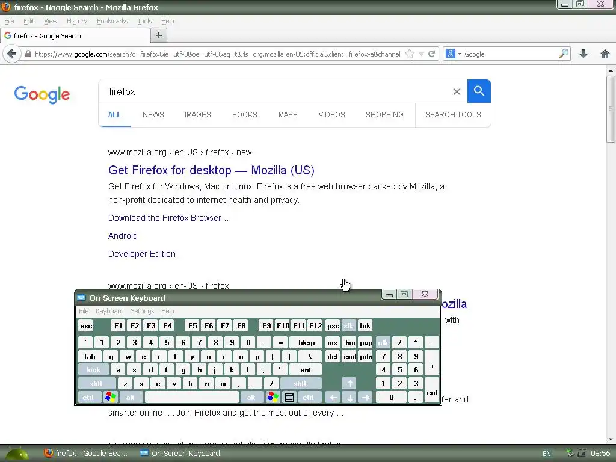The width and height of the screenshot is (616, 462).
Task: Clear the Google search box with X
Action: pyautogui.click(x=457, y=91)
